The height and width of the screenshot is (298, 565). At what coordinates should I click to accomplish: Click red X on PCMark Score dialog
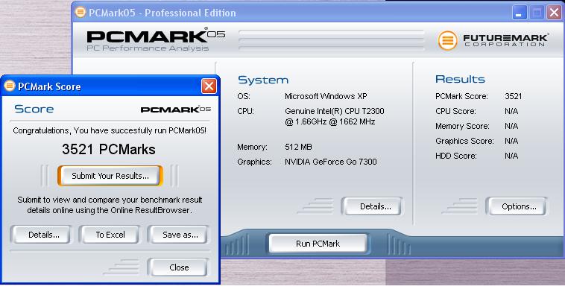tap(209, 86)
